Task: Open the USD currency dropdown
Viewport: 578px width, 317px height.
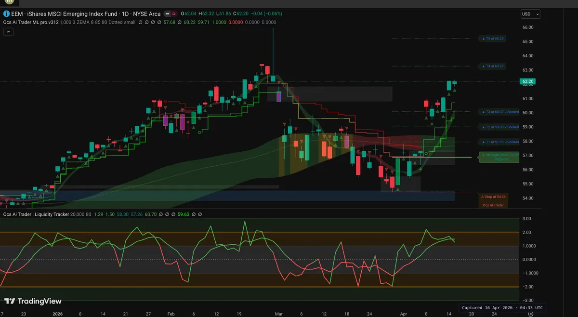Action: pyautogui.click(x=530, y=14)
